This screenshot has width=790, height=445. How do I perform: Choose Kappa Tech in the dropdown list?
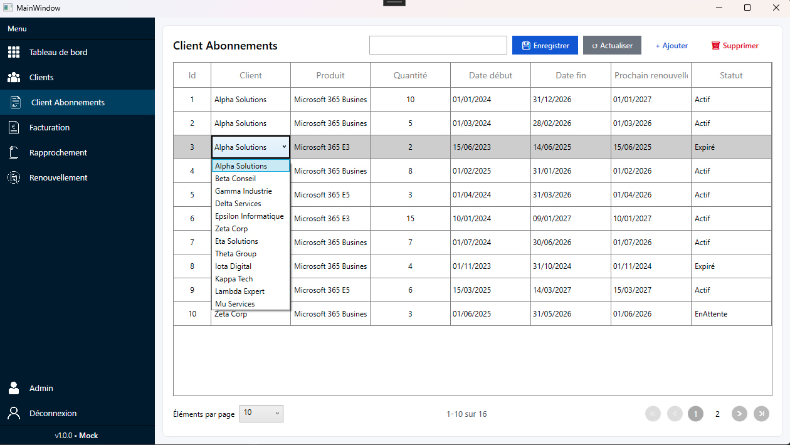click(x=251, y=279)
